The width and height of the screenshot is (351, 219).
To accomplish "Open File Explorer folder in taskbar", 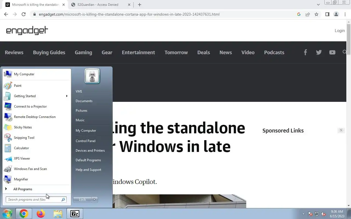I will [58, 214].
